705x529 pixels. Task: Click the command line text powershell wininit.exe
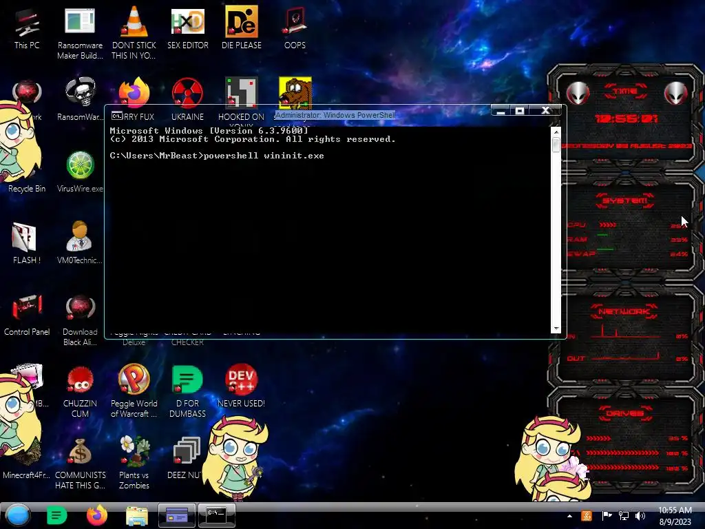point(264,156)
